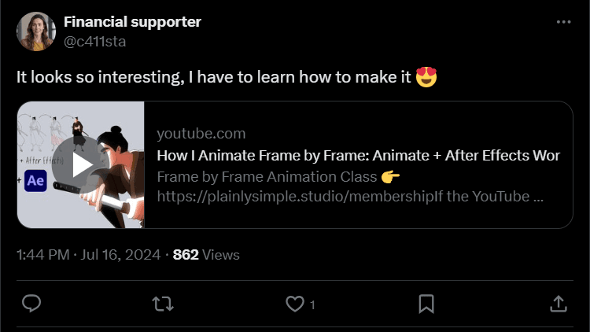590x332 pixels.
Task: Click the heart-eyes emoji in the tweet
Action: pos(426,77)
